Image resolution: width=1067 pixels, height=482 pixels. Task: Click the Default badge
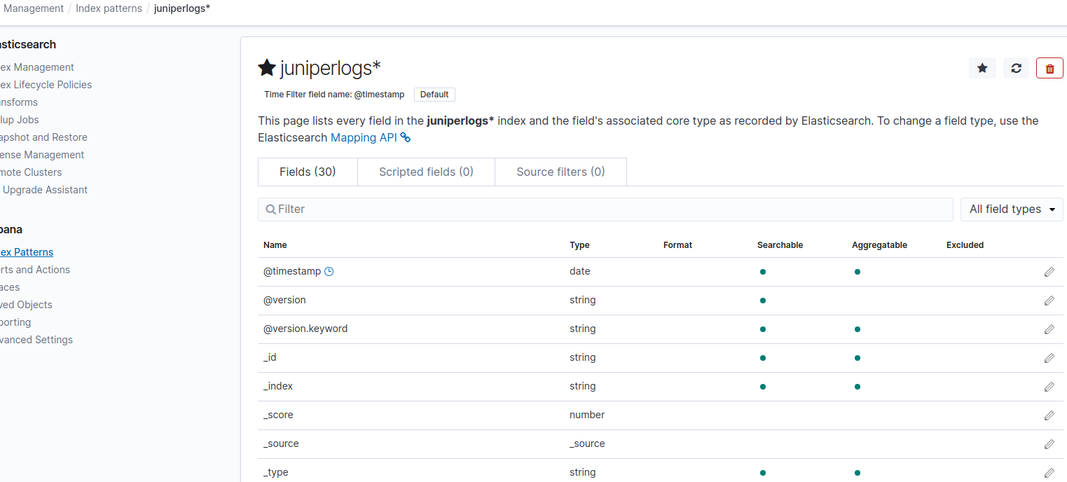(x=434, y=95)
